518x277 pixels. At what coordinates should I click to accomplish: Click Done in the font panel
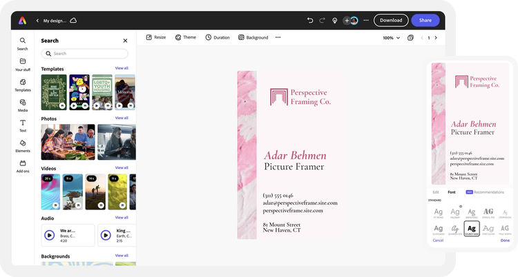coord(505,240)
